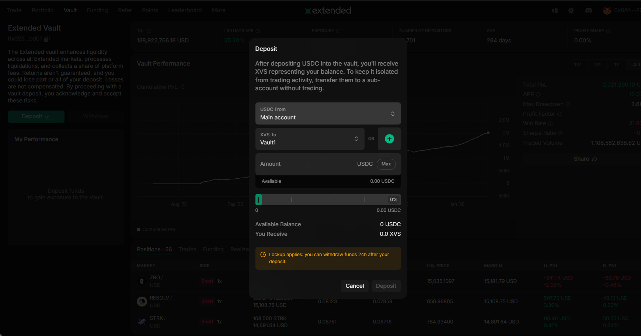641x336 pixels.
Task: Click the Amount input field
Action: pos(306,164)
